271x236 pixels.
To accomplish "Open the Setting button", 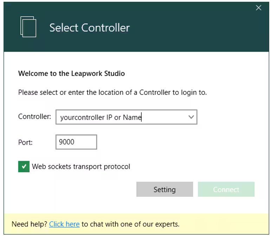I will coord(164,190).
